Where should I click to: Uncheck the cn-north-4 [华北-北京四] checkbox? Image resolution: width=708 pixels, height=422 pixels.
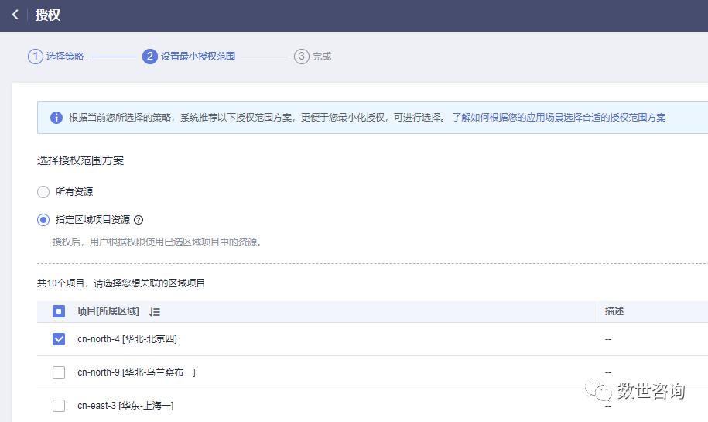(59, 339)
